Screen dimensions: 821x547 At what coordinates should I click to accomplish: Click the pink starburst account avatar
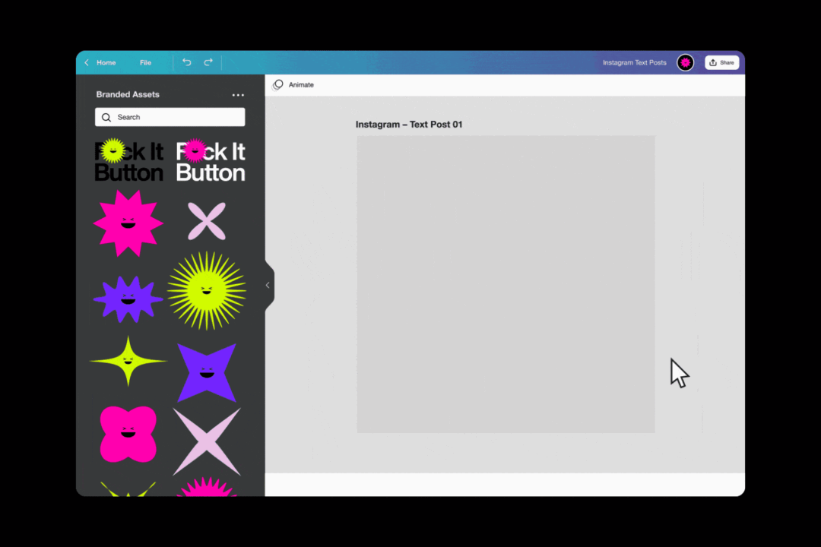tap(685, 62)
